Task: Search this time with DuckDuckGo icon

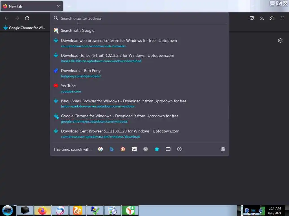Action: click(123, 149)
